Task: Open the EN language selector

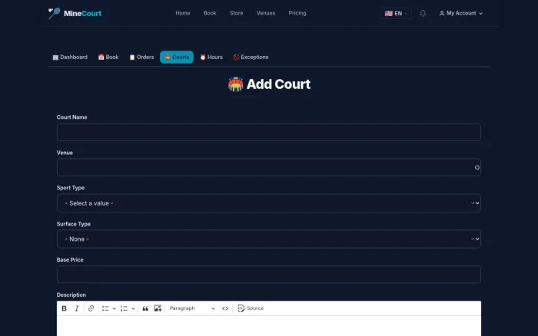Action: (x=396, y=13)
